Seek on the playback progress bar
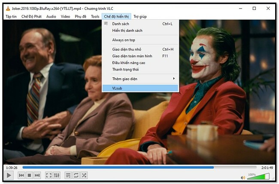 (139, 167)
